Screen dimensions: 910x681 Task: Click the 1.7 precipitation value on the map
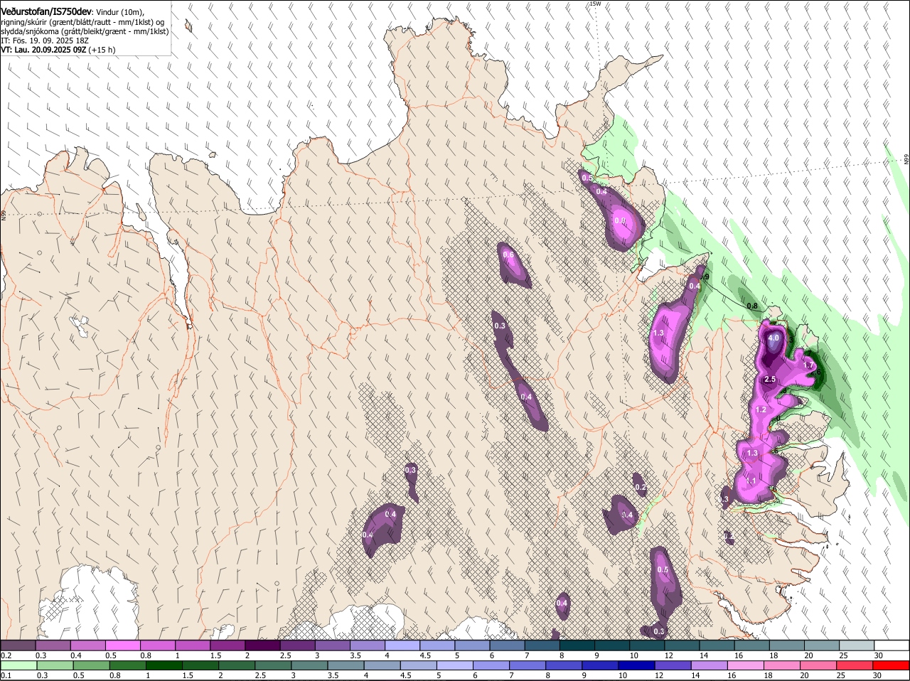coord(808,366)
